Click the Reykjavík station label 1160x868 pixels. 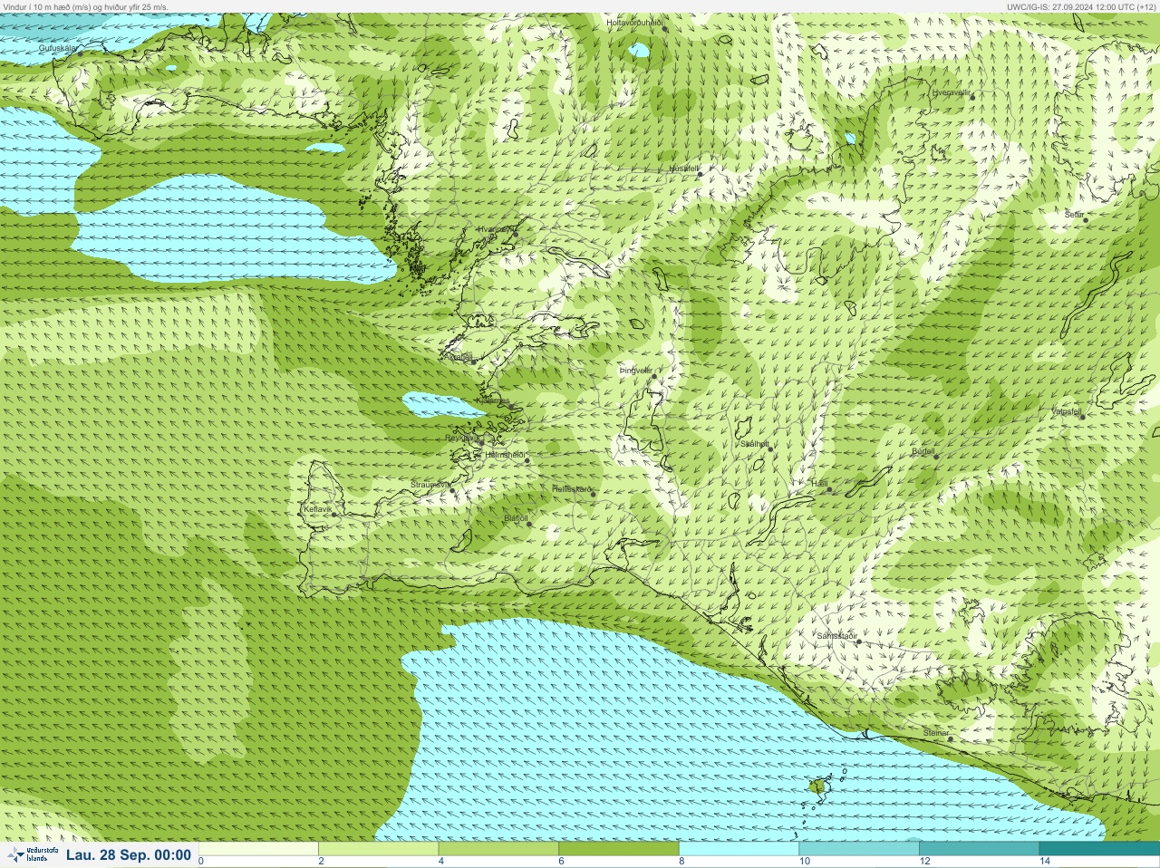point(462,438)
